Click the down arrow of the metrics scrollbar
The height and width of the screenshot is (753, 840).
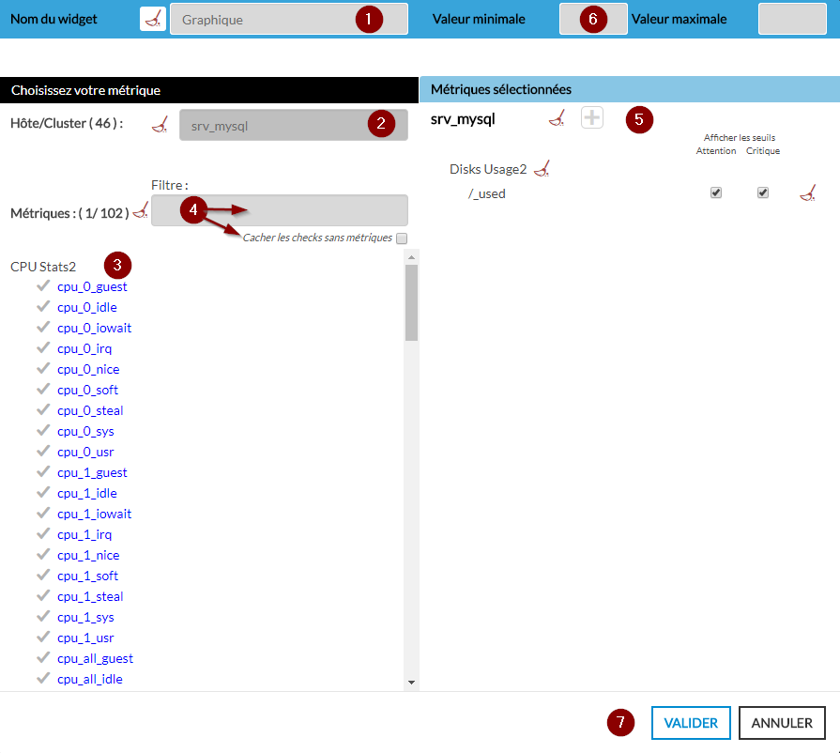411,682
